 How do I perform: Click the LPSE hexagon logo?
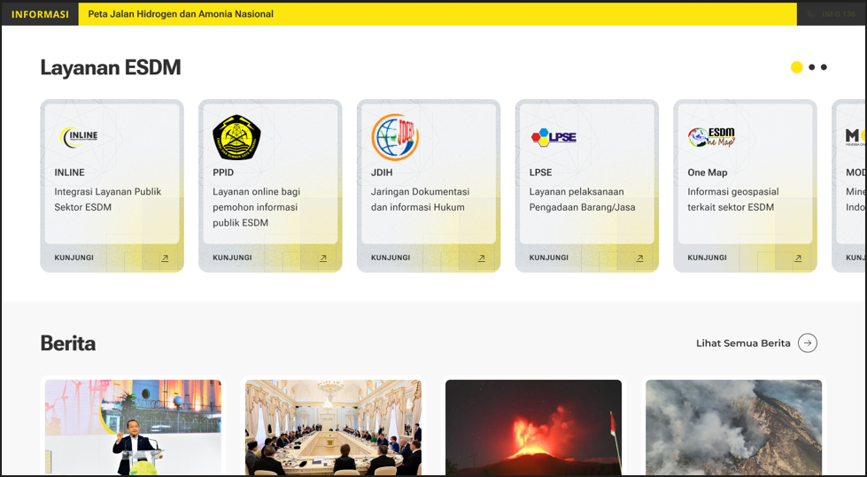click(553, 137)
